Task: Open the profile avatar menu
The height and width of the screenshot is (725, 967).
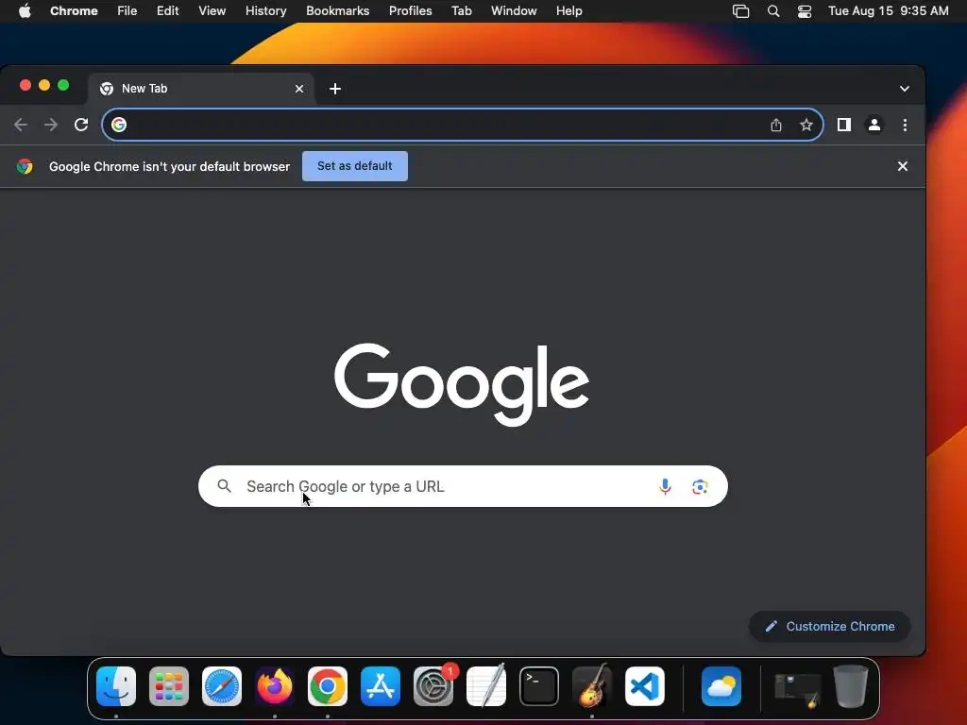Action: pos(874,126)
